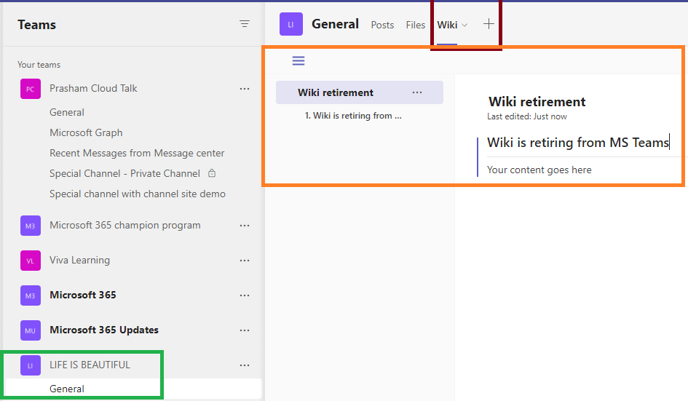Expand the Prasham Cloud Talk team name
This screenshot has width=688, height=401.
[93, 88]
